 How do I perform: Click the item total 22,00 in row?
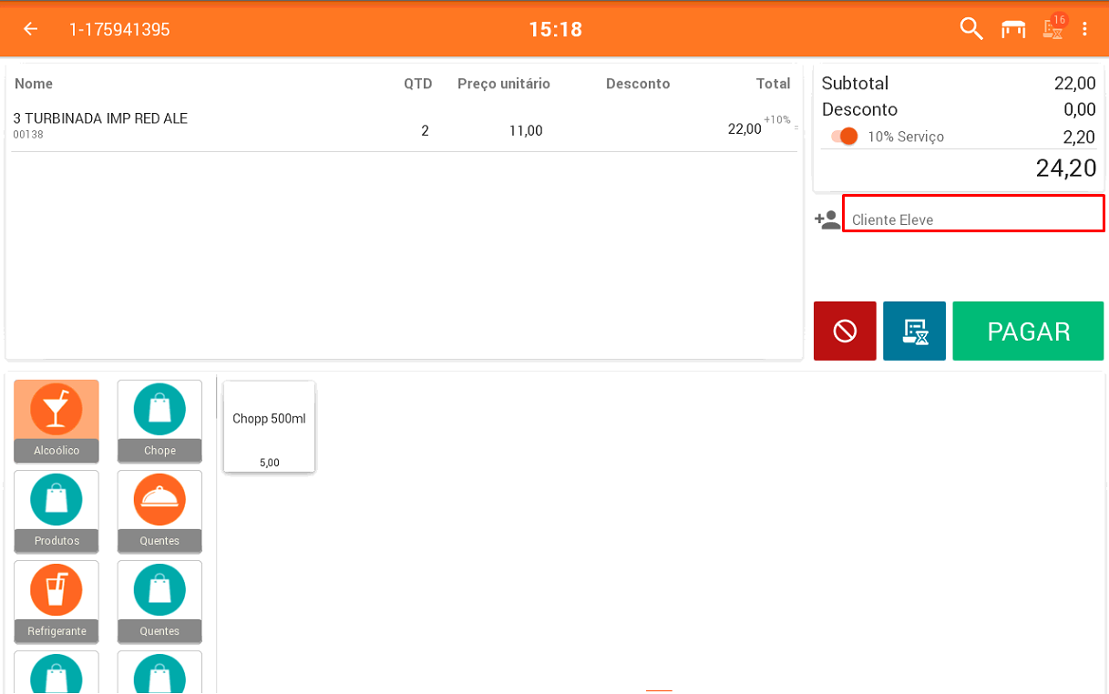pyautogui.click(x=744, y=129)
